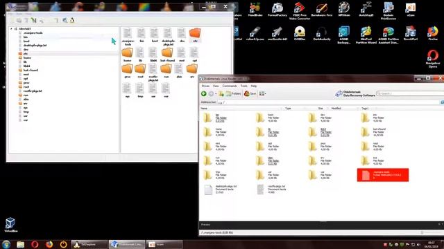This screenshot has height=249, width=444.
Task: Select the proc folder in Linux Reader
Action: pos(319,146)
